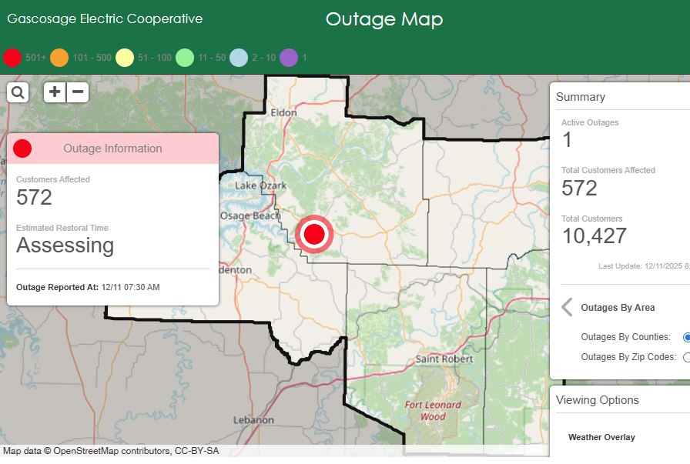Screen dimensions: 690x464
Task: Select the blue 2-10 outage legend icon
Action: coord(239,57)
